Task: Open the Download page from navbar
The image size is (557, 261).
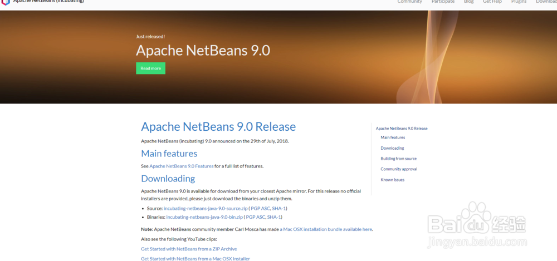Action: [x=546, y=2]
